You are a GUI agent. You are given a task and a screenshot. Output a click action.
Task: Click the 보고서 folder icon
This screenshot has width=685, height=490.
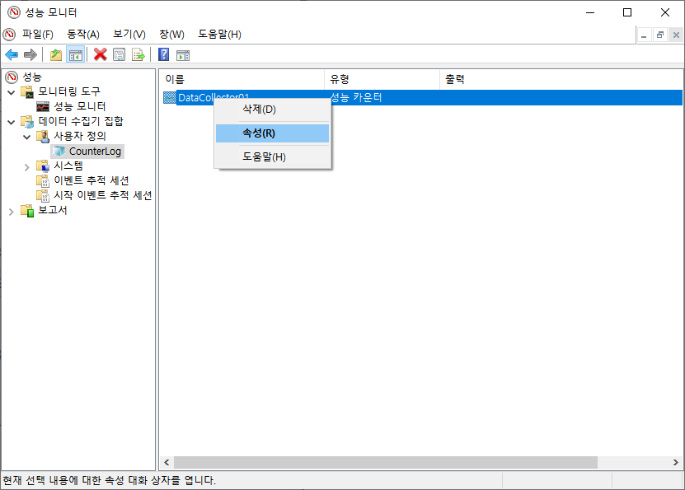tap(27, 210)
